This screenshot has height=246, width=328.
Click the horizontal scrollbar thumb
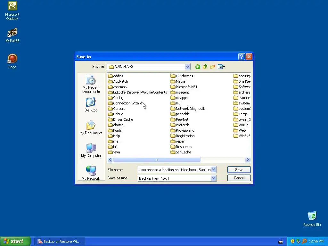(x=157, y=160)
